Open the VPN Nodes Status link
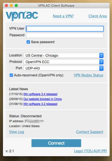The width and height of the screenshot is (112, 161). click(x=88, y=75)
